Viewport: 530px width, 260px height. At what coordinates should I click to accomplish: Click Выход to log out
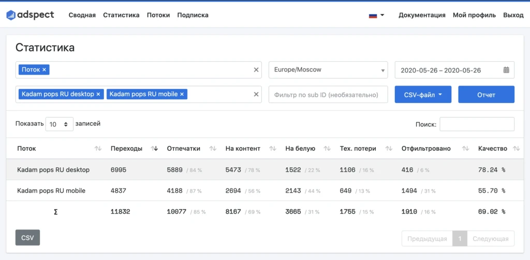point(513,15)
